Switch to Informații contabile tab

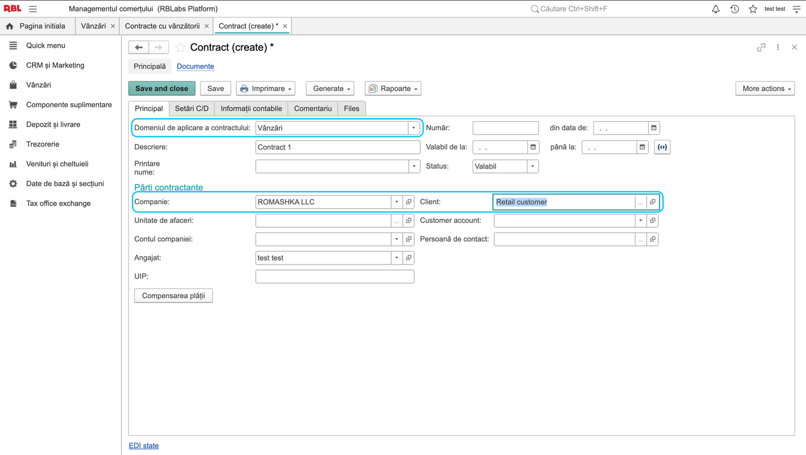click(x=251, y=108)
